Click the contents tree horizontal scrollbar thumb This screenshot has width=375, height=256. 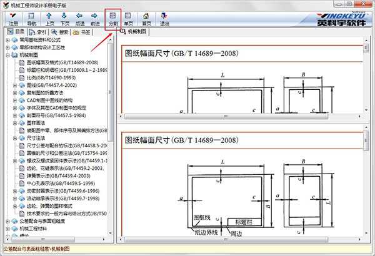coord(43,239)
